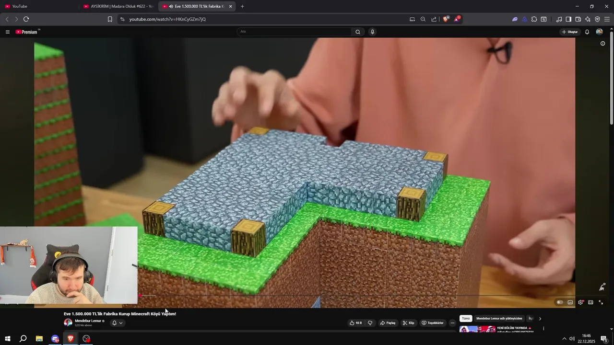Open the Mendebur Lemur channel link
Image resolution: width=614 pixels, height=345 pixels.
[88, 321]
